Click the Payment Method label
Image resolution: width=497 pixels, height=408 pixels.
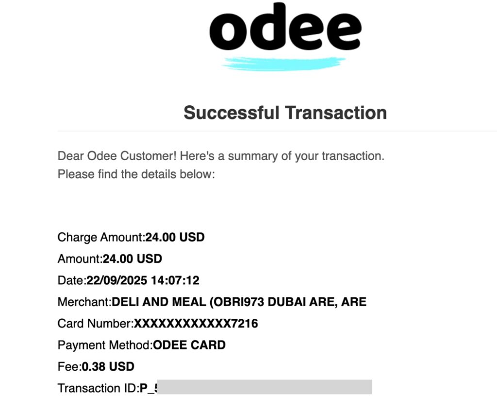pyautogui.click(x=105, y=345)
